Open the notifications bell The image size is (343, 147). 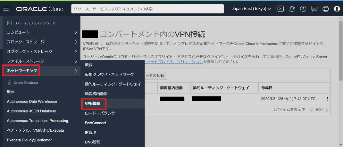[292, 9]
